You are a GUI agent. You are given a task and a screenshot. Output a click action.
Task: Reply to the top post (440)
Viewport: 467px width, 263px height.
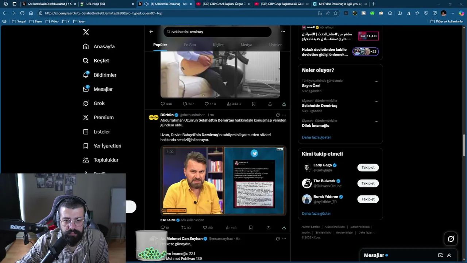pyautogui.click(x=166, y=104)
